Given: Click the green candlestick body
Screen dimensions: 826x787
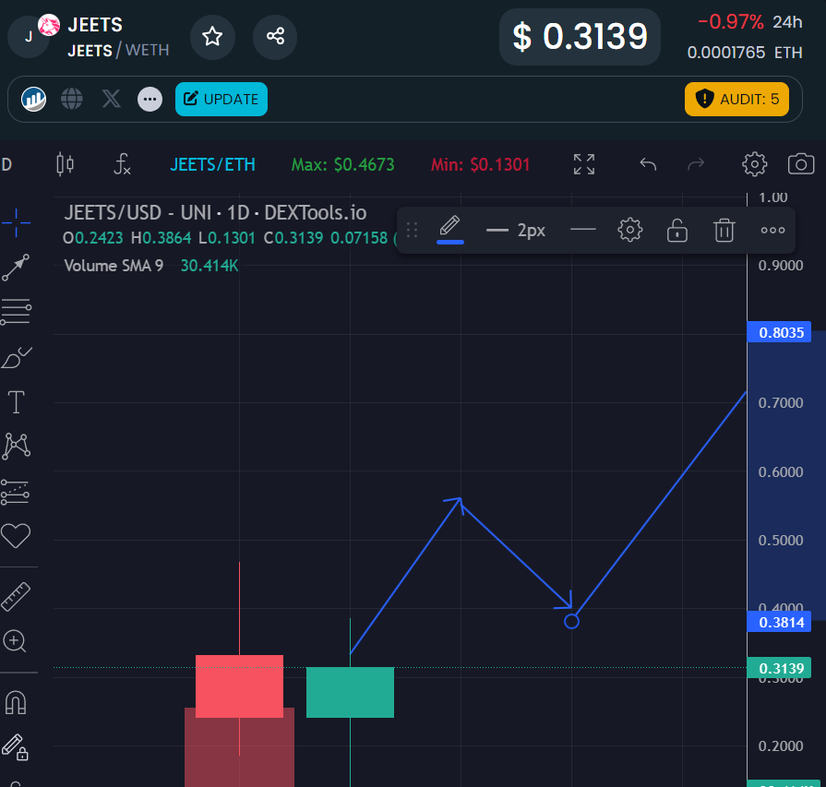Looking at the screenshot, I should coord(351,692).
